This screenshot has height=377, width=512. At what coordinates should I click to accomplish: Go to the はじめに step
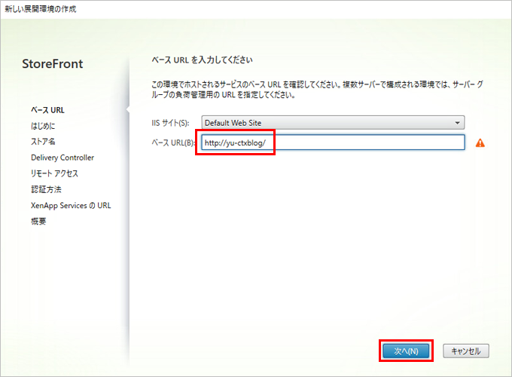point(43,126)
